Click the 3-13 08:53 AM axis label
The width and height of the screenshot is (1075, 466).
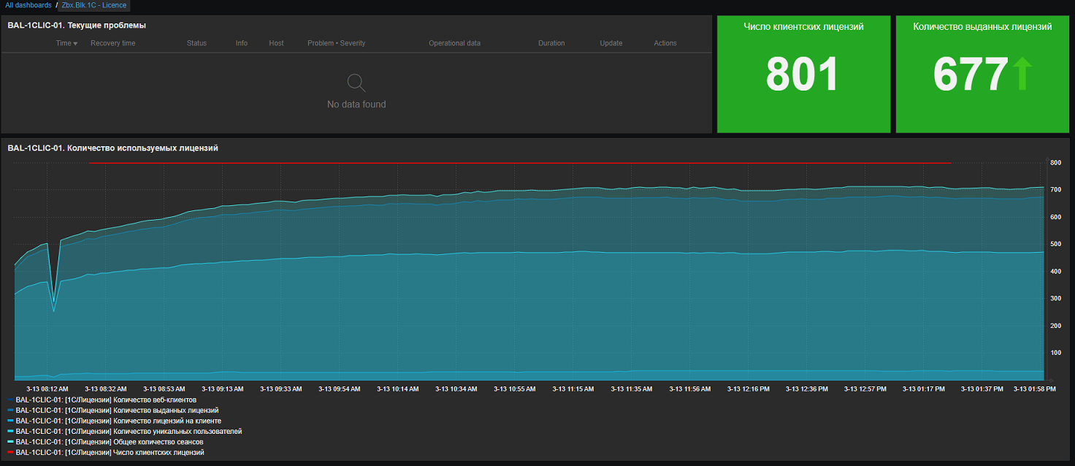(x=164, y=389)
